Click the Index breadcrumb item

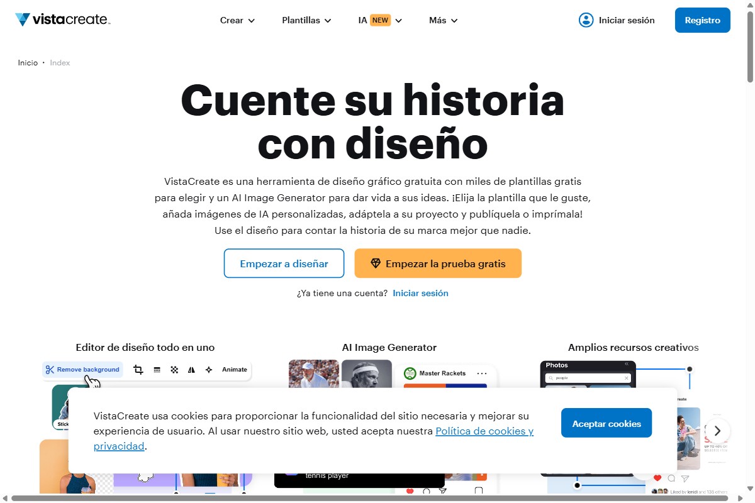[60, 63]
